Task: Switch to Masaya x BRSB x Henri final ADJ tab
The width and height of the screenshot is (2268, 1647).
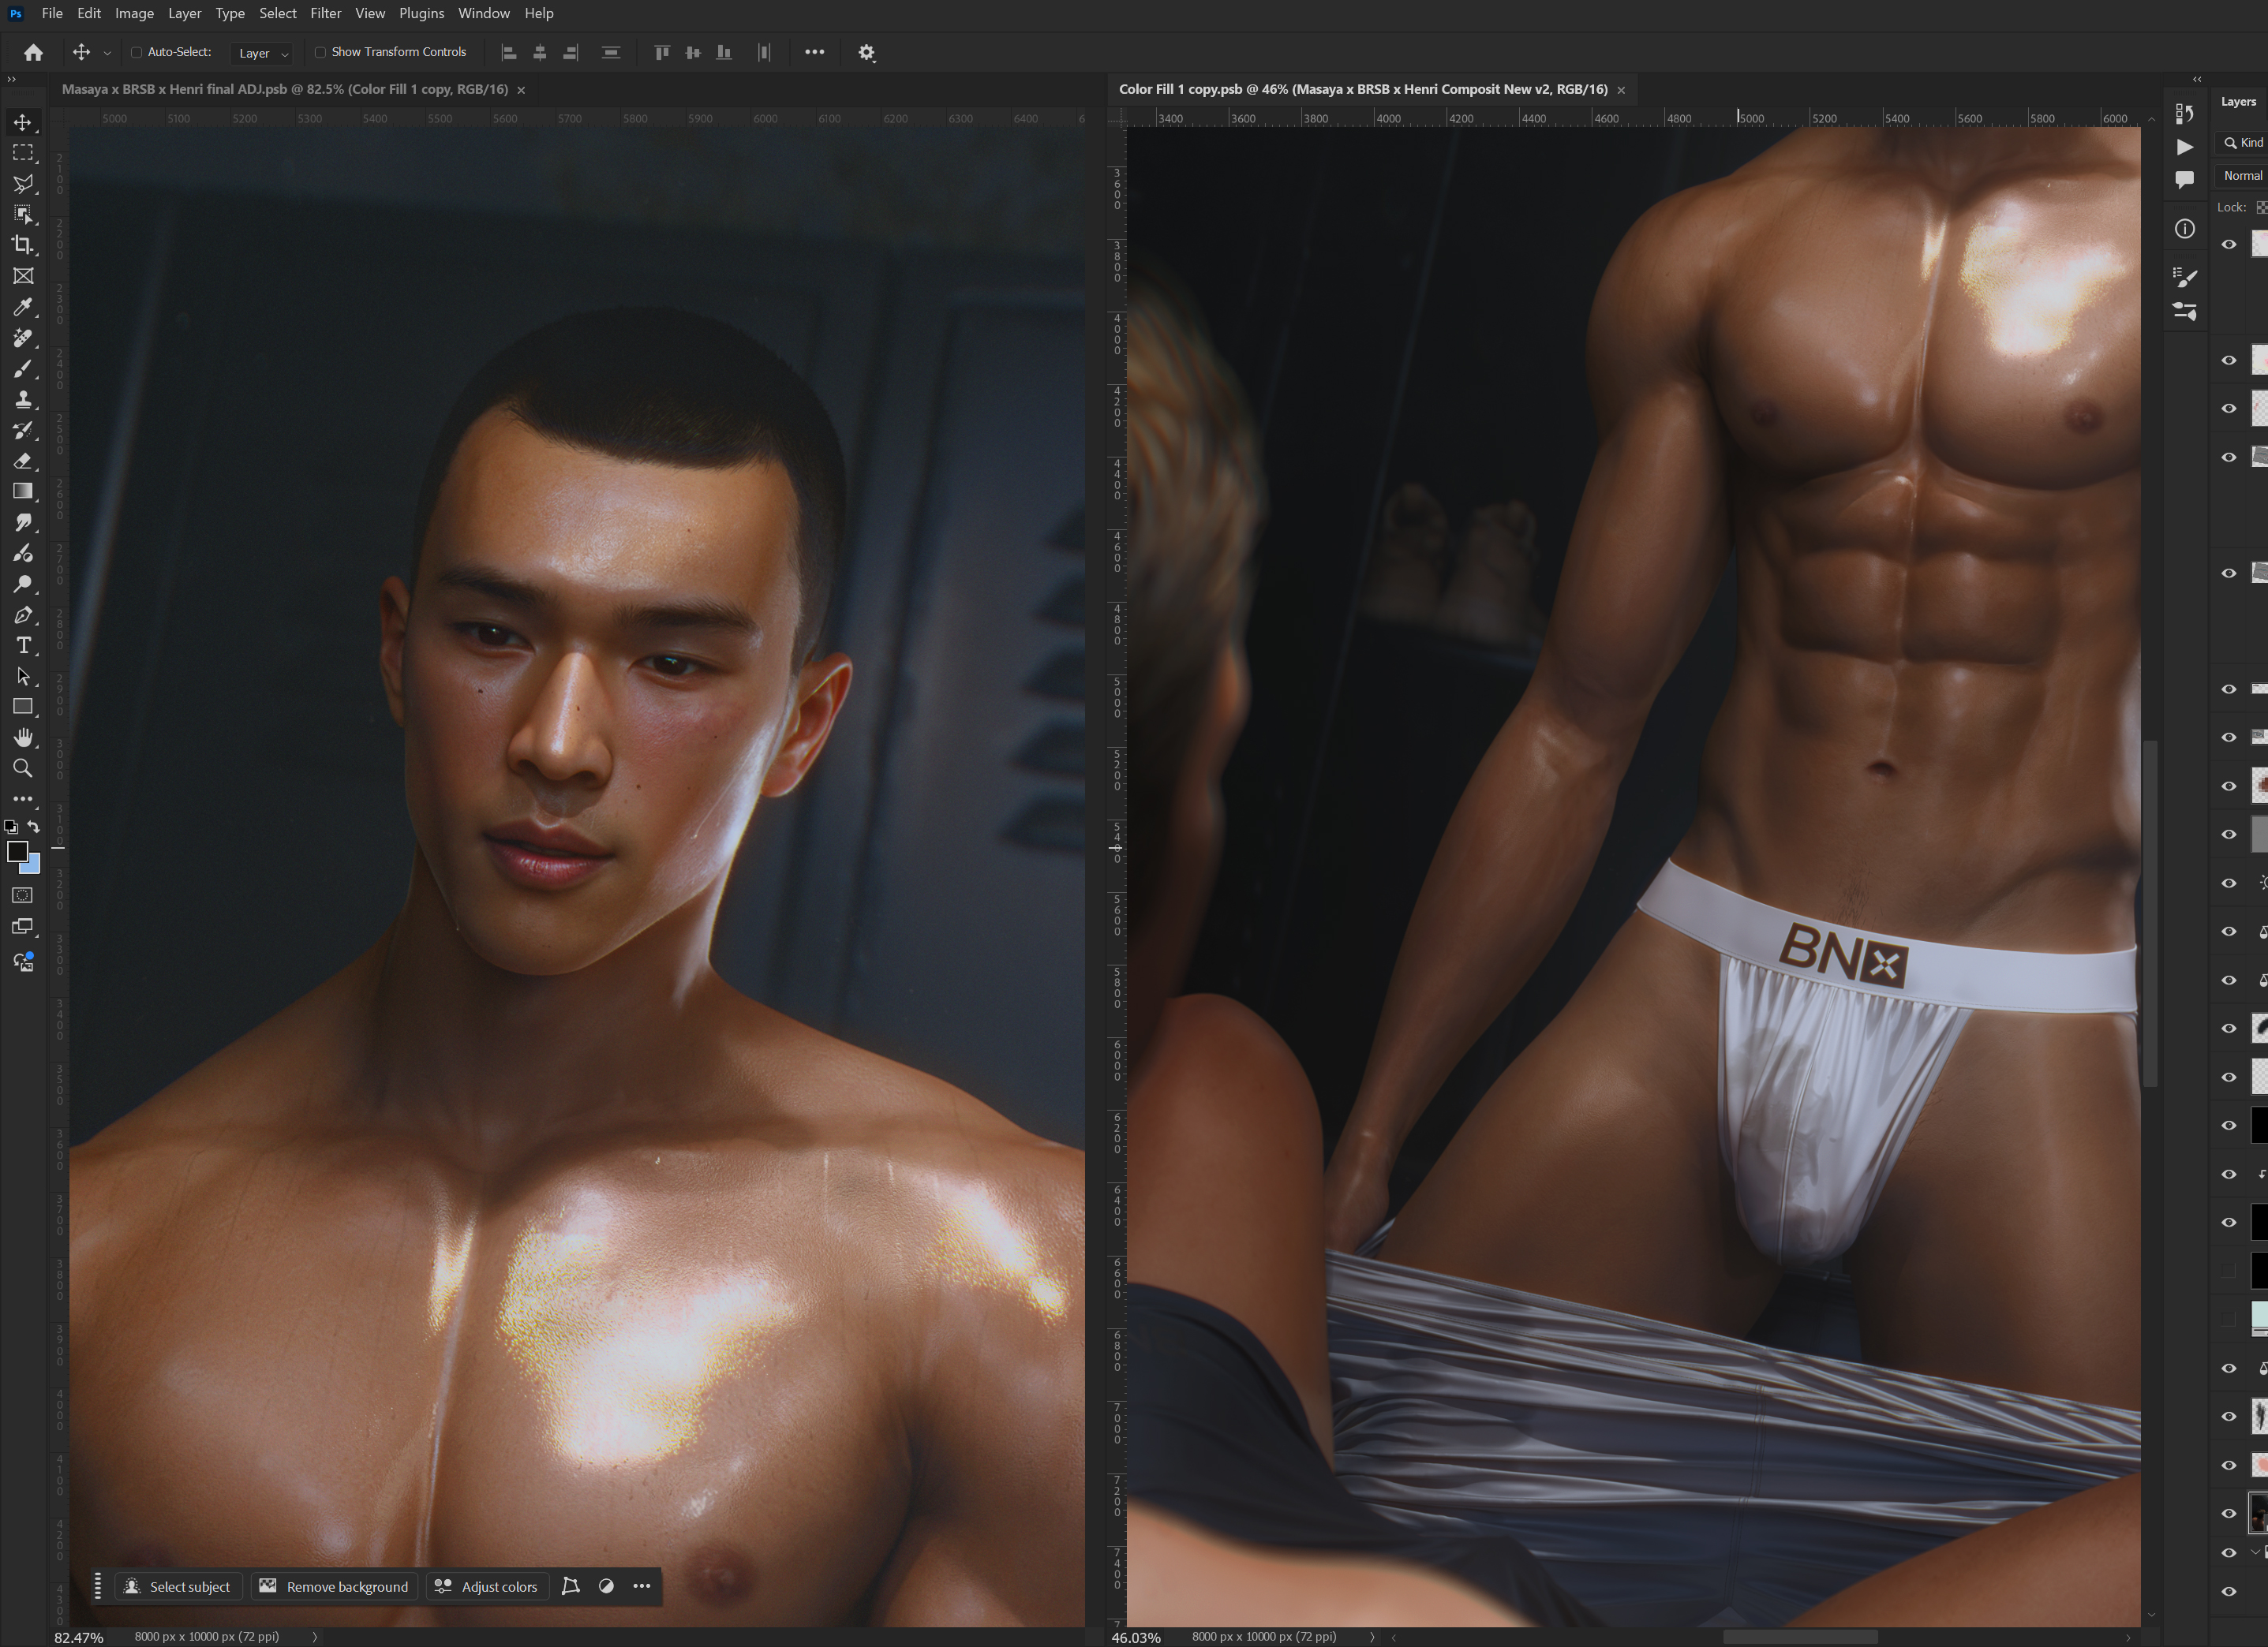Action: pyautogui.click(x=285, y=90)
